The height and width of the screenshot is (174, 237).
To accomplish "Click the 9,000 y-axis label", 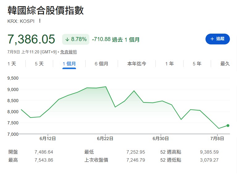I will (13, 89).
